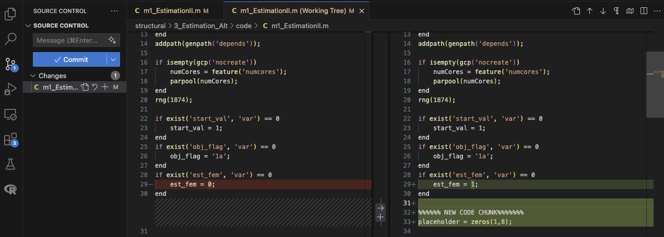This screenshot has height=237, width=664.
Task: Commit the changes with Commit button
Action: [x=70, y=59]
